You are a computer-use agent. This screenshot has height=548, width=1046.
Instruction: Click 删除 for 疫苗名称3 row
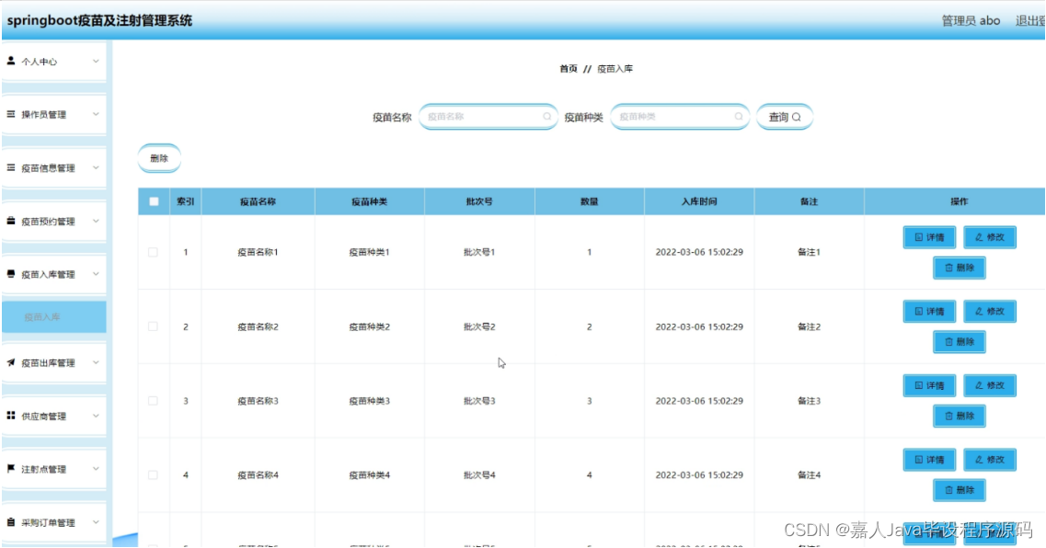click(x=960, y=416)
